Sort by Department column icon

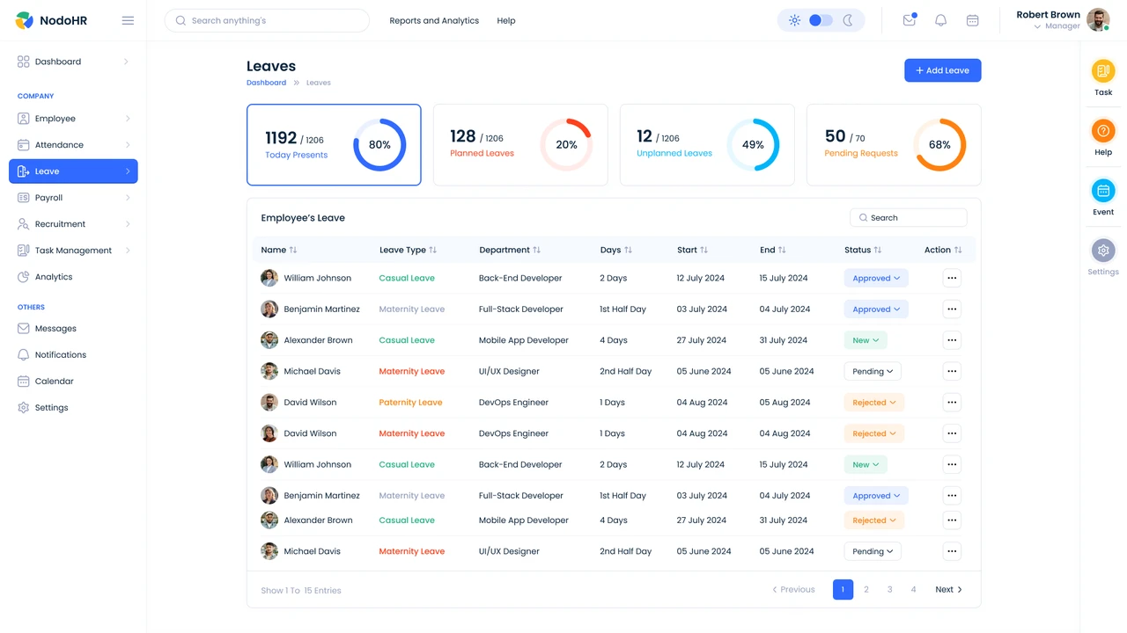point(536,251)
